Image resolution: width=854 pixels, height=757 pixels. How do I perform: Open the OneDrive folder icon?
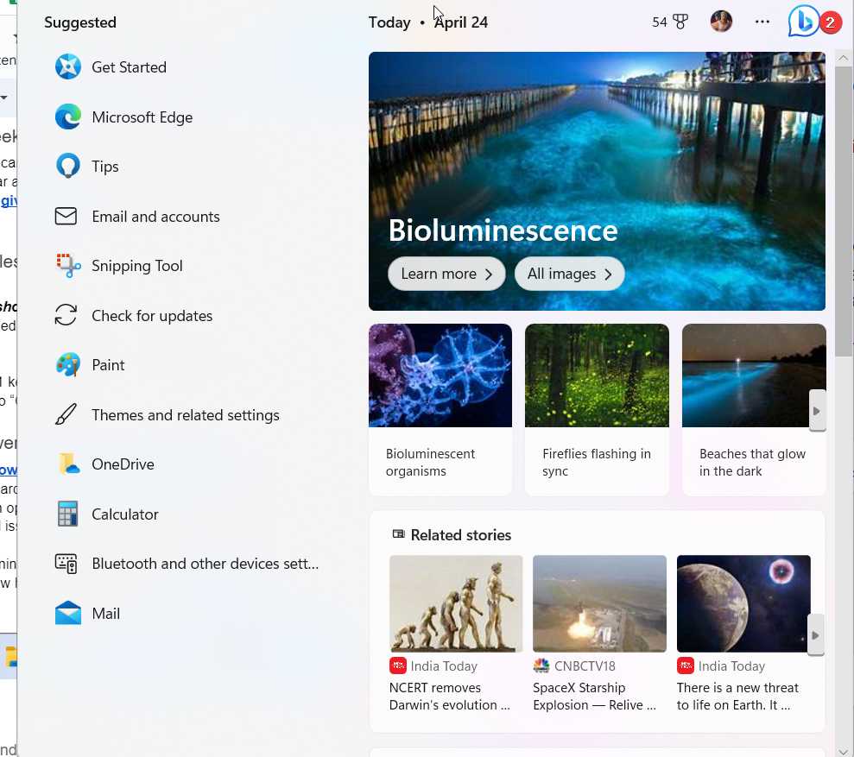click(x=68, y=464)
